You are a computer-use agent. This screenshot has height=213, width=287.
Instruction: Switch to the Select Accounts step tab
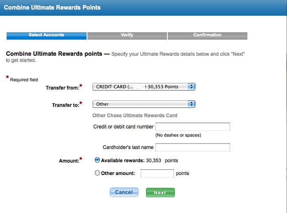46,36
